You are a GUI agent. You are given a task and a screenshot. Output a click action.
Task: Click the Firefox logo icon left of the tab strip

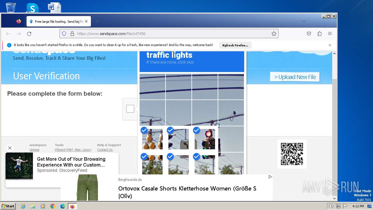point(19,21)
